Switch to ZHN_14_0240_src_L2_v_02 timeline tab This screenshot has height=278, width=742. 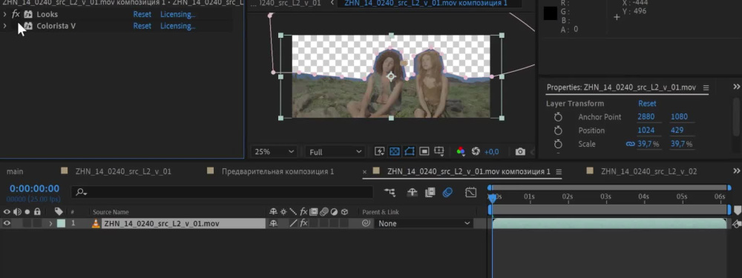pos(649,172)
